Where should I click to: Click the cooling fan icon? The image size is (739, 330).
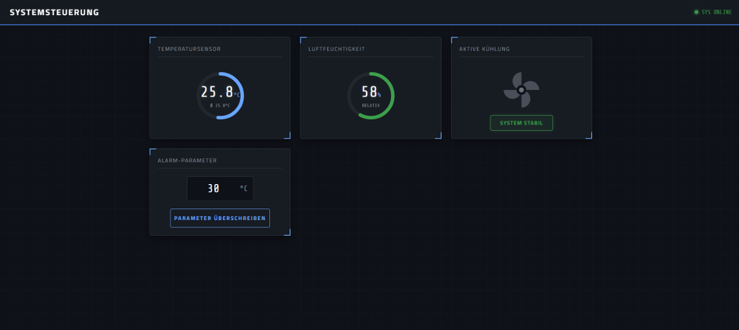click(521, 90)
